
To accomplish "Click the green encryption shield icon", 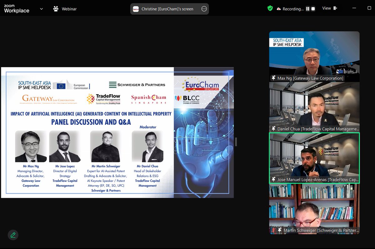I will coord(270,8).
